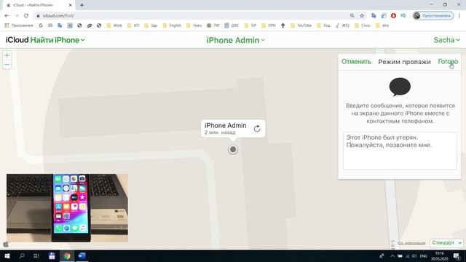Switch to Chrome on the taskbar

click(67, 255)
